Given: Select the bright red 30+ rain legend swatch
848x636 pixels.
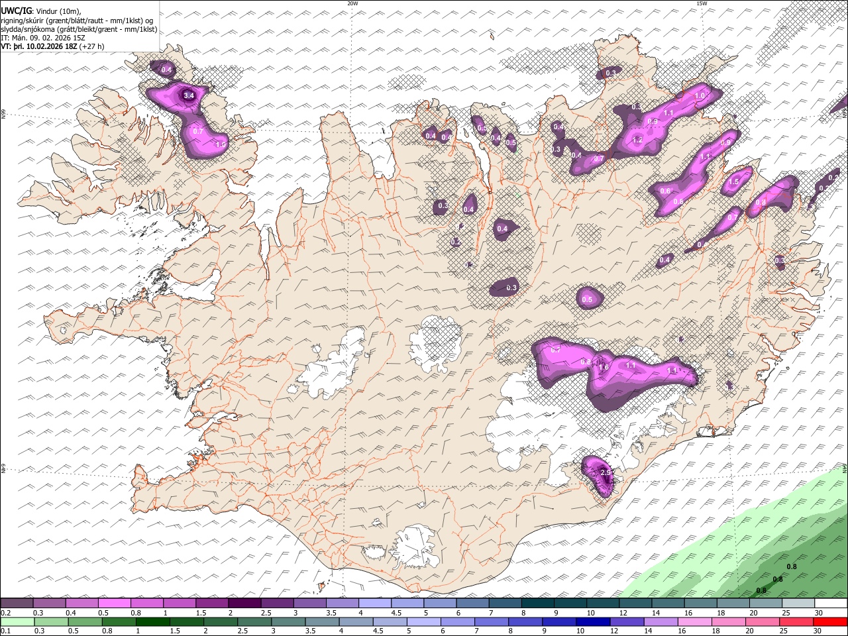Looking at the screenshot, I should pyautogui.click(x=831, y=622).
